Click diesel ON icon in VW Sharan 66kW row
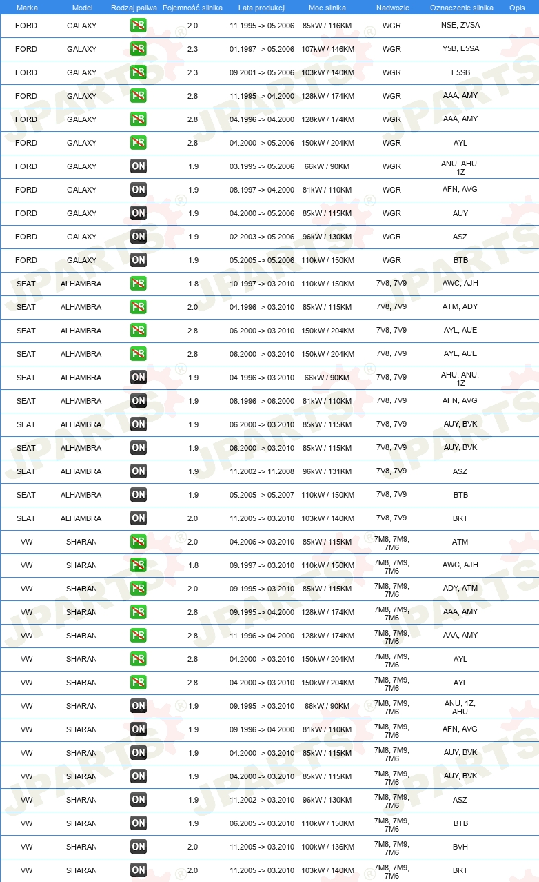The image size is (539, 882). tap(139, 706)
